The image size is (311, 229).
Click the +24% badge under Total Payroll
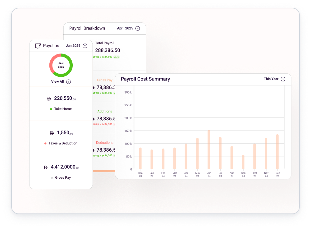click(117, 57)
